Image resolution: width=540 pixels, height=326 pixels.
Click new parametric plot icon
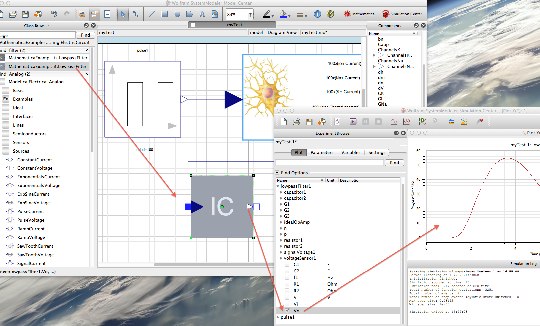406,122
